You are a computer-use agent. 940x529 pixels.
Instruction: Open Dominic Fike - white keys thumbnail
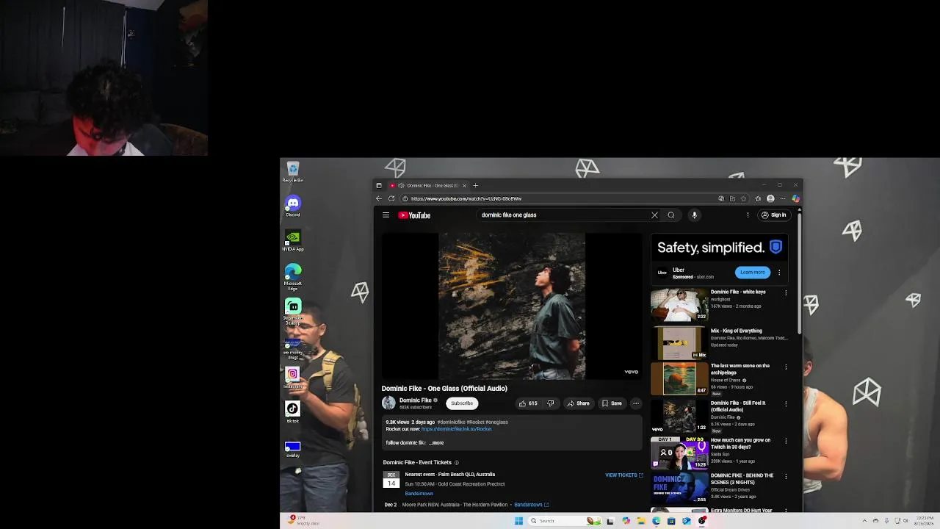[679, 305]
